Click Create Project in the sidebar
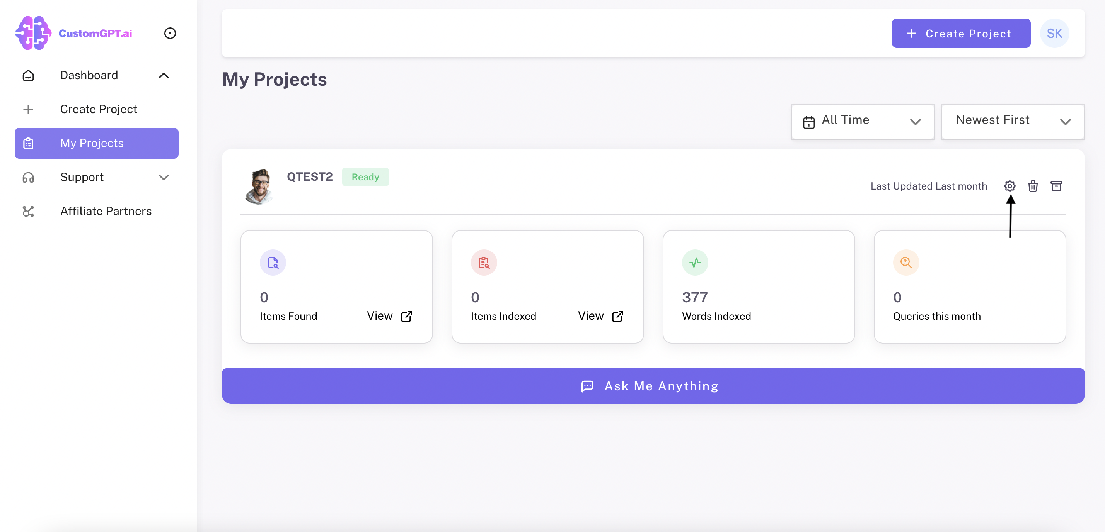 (x=98, y=109)
